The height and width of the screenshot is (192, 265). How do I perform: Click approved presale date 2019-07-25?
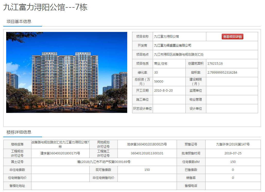233,153
